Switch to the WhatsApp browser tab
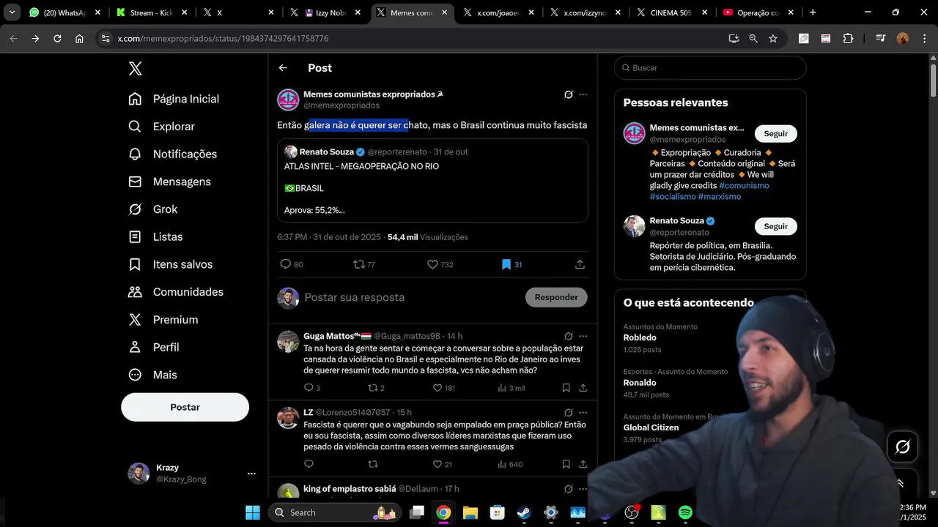 63,12
